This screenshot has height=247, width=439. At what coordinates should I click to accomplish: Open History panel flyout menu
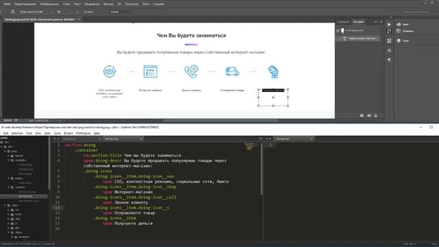(x=381, y=21)
